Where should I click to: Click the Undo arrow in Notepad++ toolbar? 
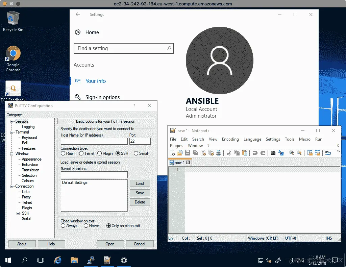click(x=255, y=153)
